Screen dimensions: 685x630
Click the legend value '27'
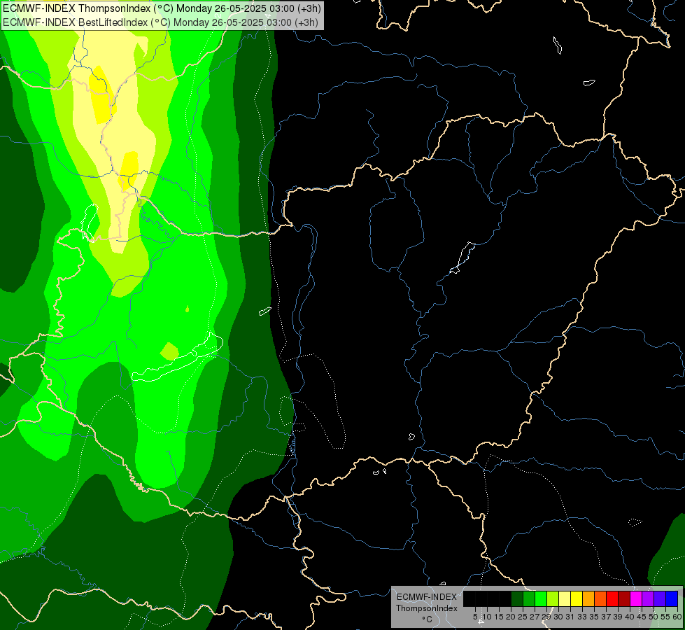click(535, 617)
